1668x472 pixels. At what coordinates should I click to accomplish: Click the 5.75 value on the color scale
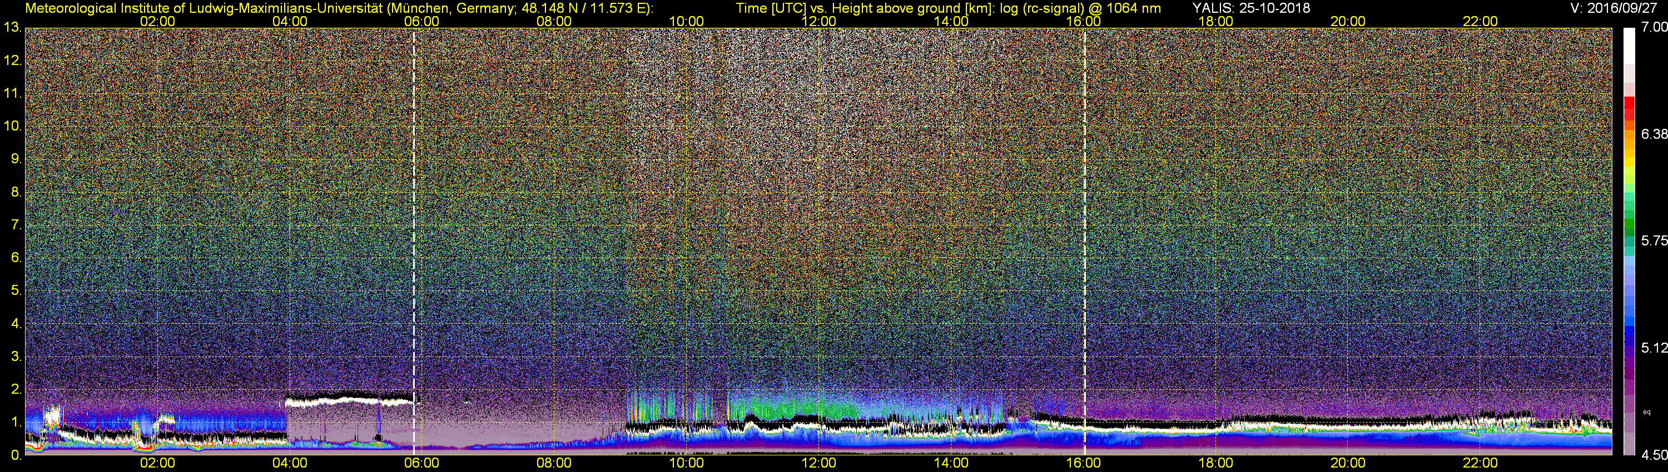[x=1654, y=241]
